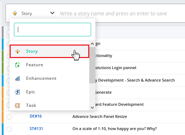Click the dropdown list scrollbar thumb
Screen dimensions: 185x135
coord(92,65)
